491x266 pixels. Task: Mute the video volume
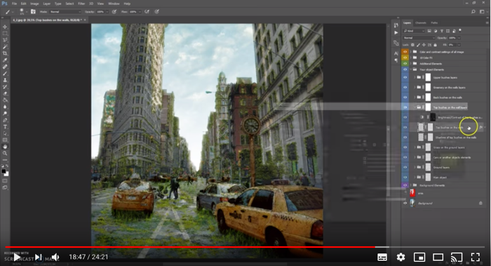pos(55,258)
